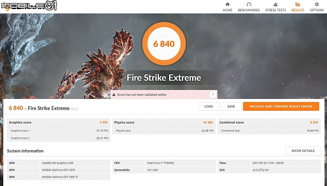Click the Combined score value 3 373
327x186 pixels.
314,122
